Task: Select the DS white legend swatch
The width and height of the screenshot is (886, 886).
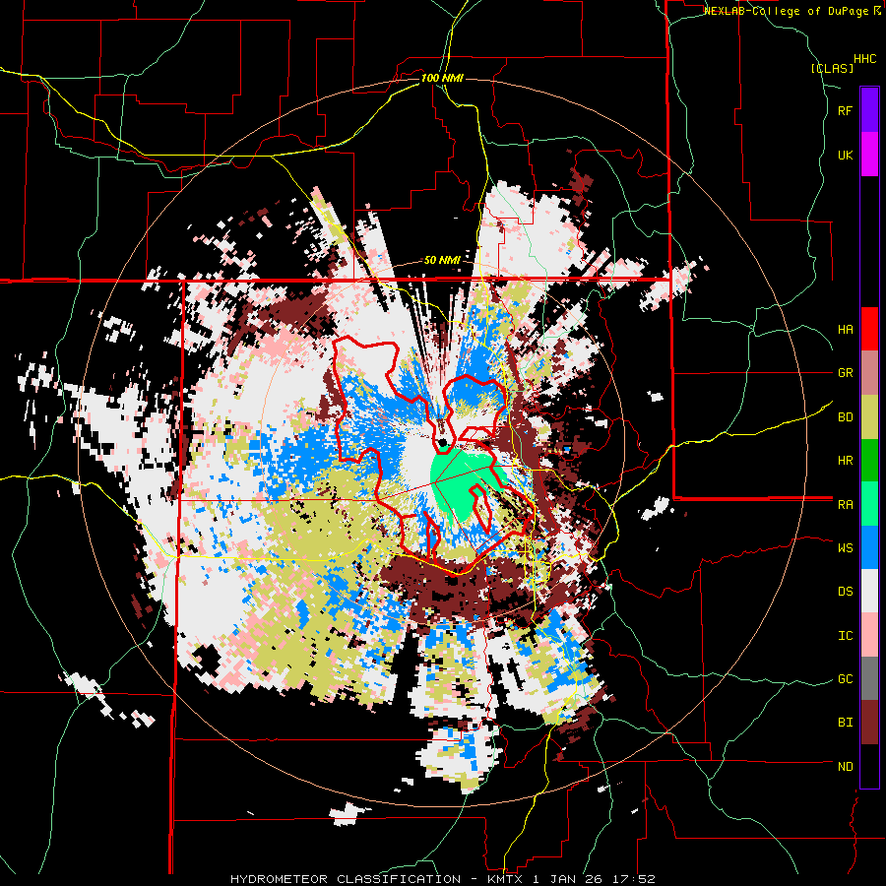Action: pos(869,592)
